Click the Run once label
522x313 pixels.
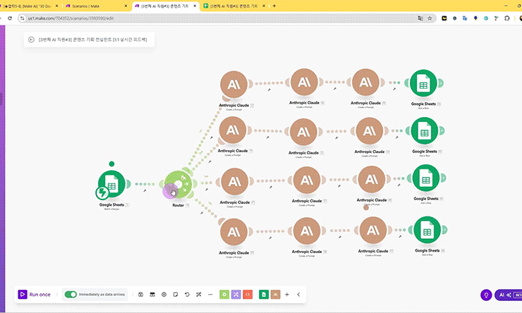[x=40, y=295]
